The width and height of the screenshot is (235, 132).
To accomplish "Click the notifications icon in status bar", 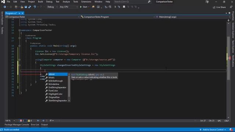I will click(231, 129).
